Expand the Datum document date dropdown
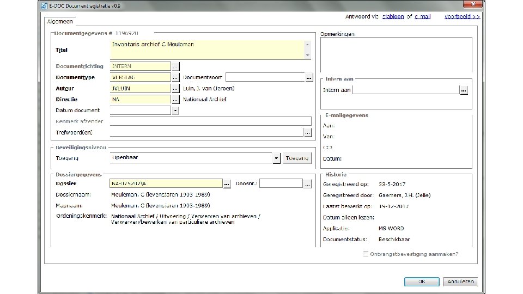The height and width of the screenshot is (294, 523). 175,111
